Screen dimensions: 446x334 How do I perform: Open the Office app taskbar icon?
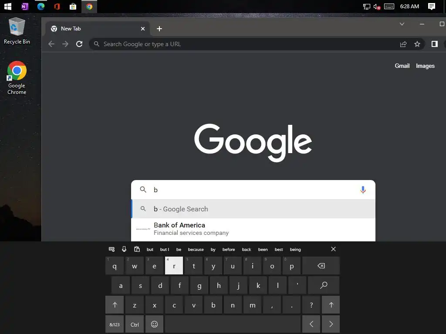57,6
